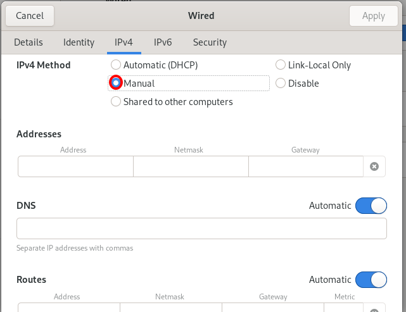Screen dimensions: 406x312
Task: Switch to the Details tab
Action: coord(29,42)
